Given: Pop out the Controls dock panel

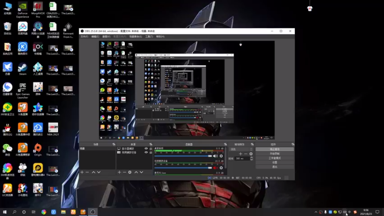Looking at the screenshot, I should [293, 144].
